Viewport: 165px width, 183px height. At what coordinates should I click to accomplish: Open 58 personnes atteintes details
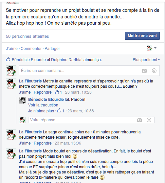click(x=27, y=36)
